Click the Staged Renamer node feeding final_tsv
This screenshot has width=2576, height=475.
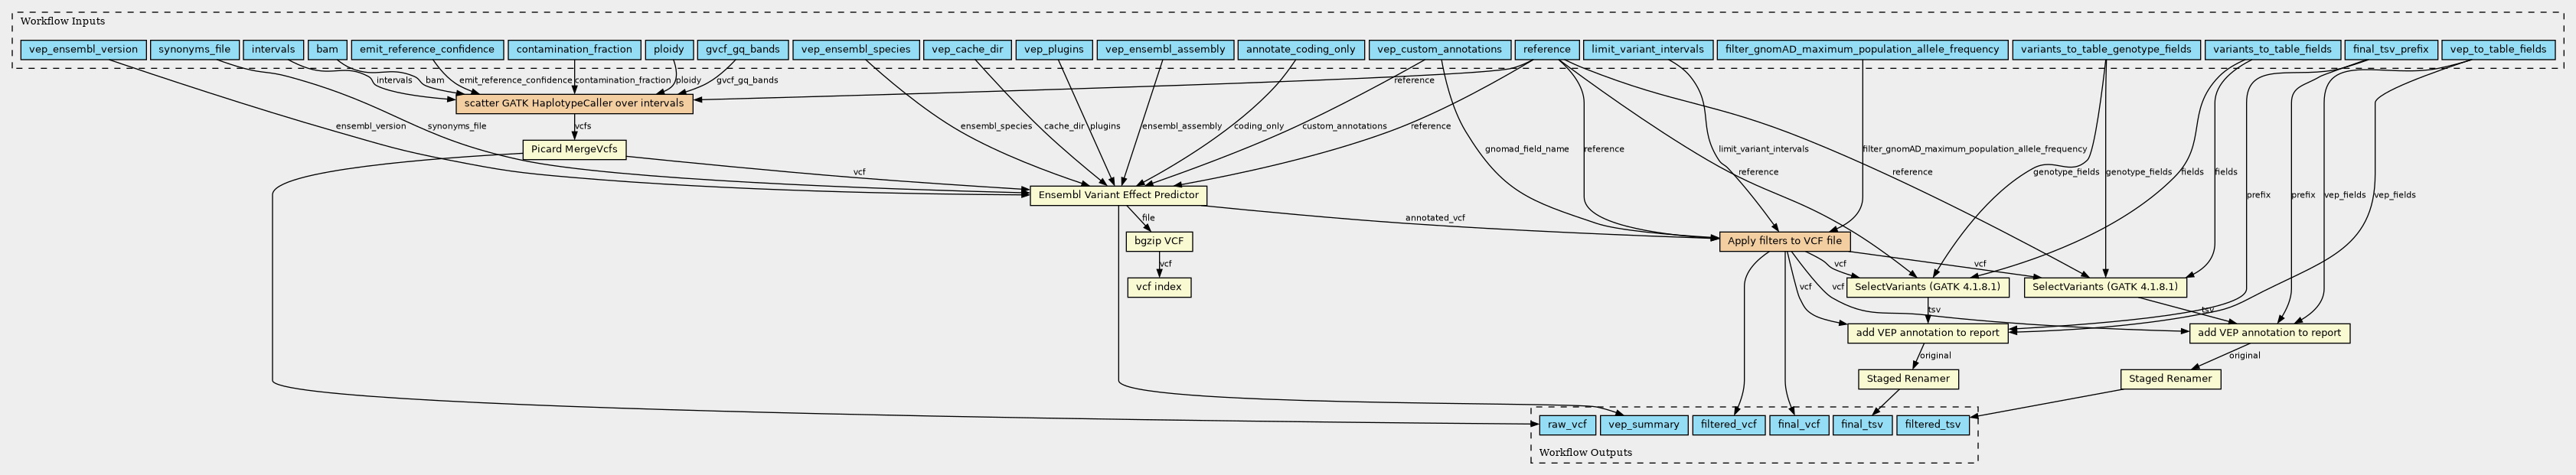[1907, 380]
